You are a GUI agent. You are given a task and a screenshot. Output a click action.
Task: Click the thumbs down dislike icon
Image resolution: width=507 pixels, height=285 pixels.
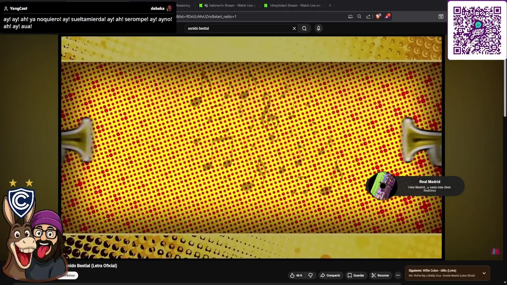pyautogui.click(x=311, y=275)
